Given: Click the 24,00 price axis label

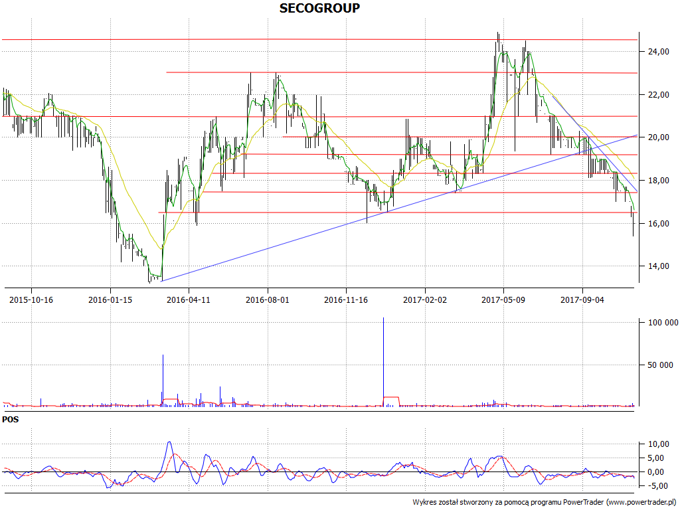Looking at the screenshot, I should point(658,52).
